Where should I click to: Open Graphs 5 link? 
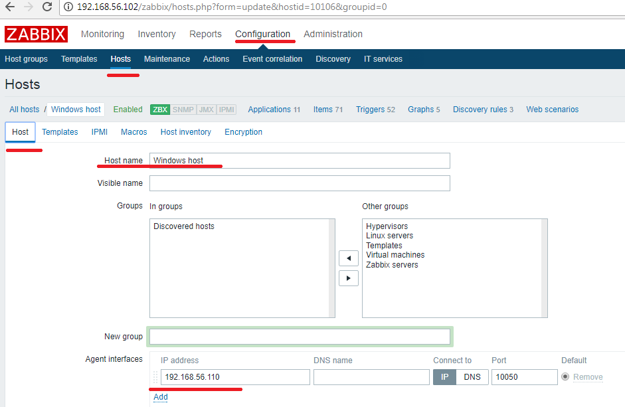click(x=424, y=110)
